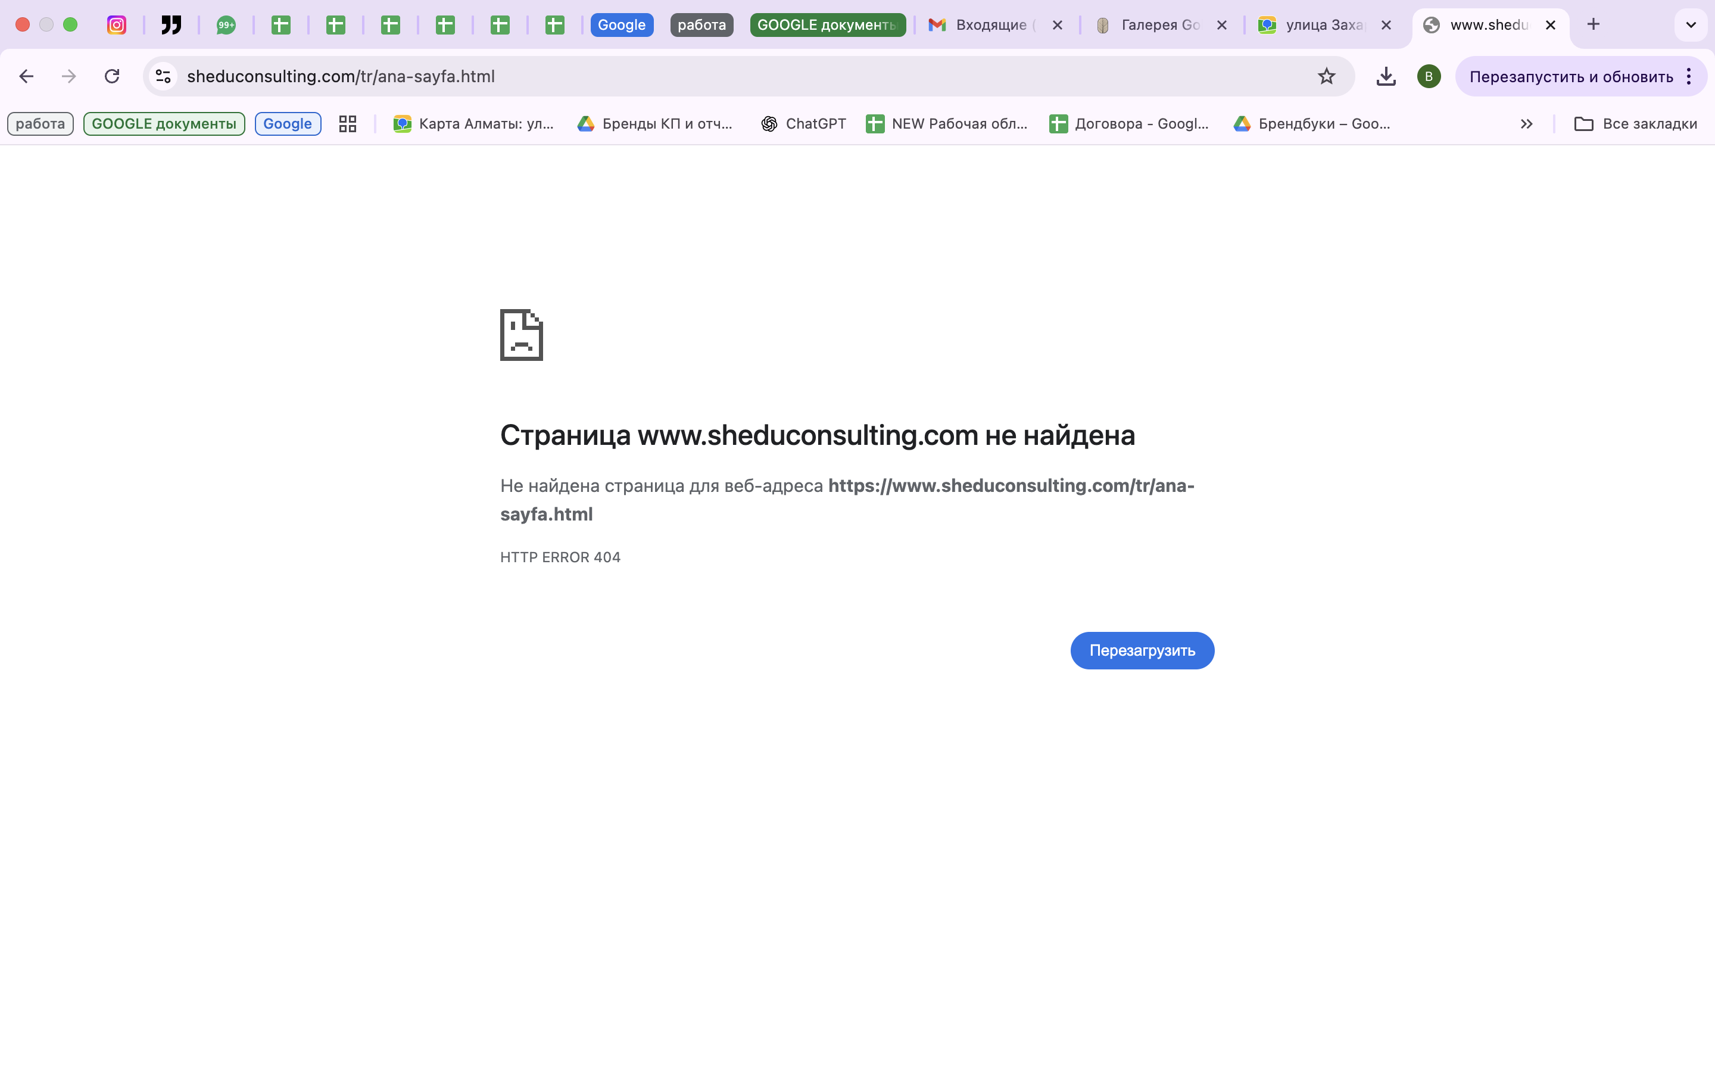Click the Instagram pinned tab icon

[x=116, y=25]
